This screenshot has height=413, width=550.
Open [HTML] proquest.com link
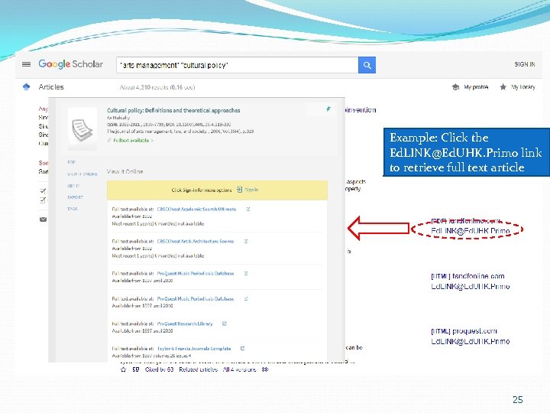click(464, 331)
